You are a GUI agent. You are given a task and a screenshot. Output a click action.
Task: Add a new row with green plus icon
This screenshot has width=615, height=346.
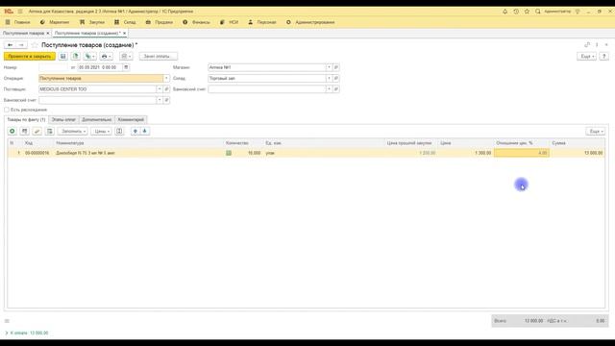[12, 131]
